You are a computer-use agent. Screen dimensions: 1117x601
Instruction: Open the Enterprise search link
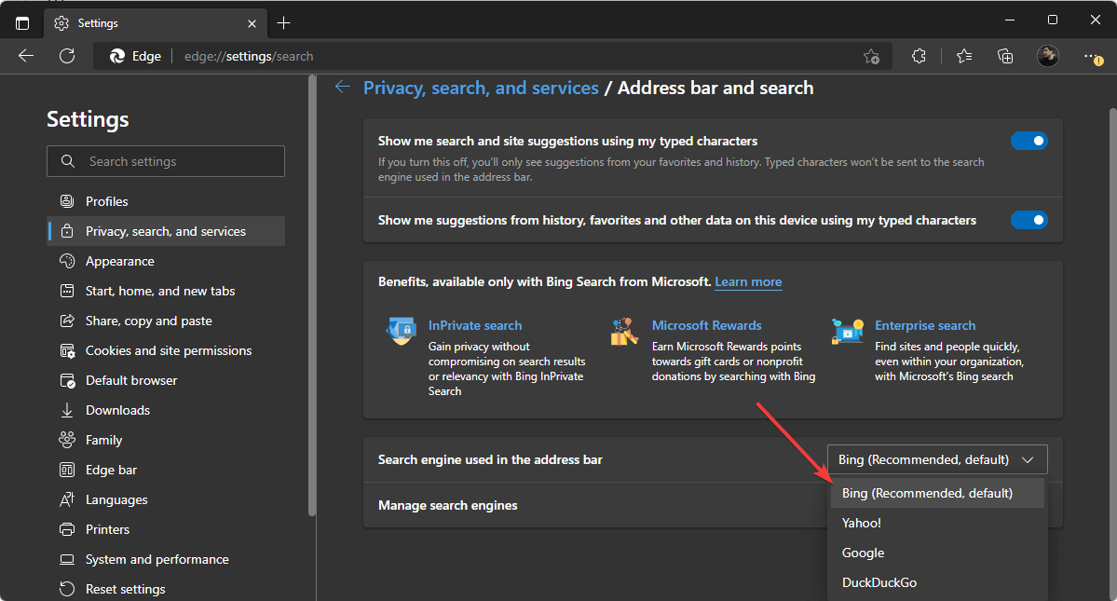(x=925, y=325)
